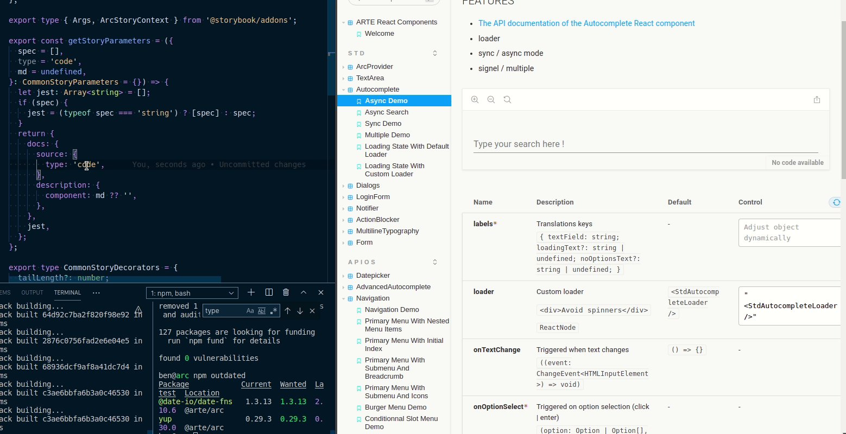The height and width of the screenshot is (434, 846).
Task: Click 'CommonStoryParameters' type in editor
Action: pyautogui.click(x=70, y=82)
